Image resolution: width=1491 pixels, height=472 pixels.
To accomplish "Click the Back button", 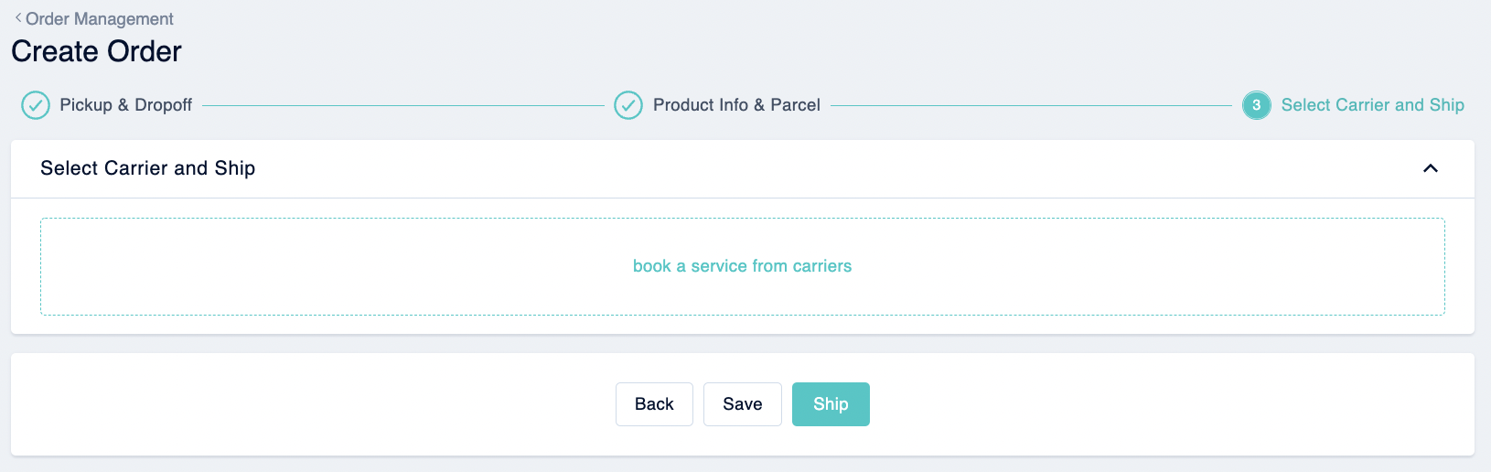I will [654, 404].
